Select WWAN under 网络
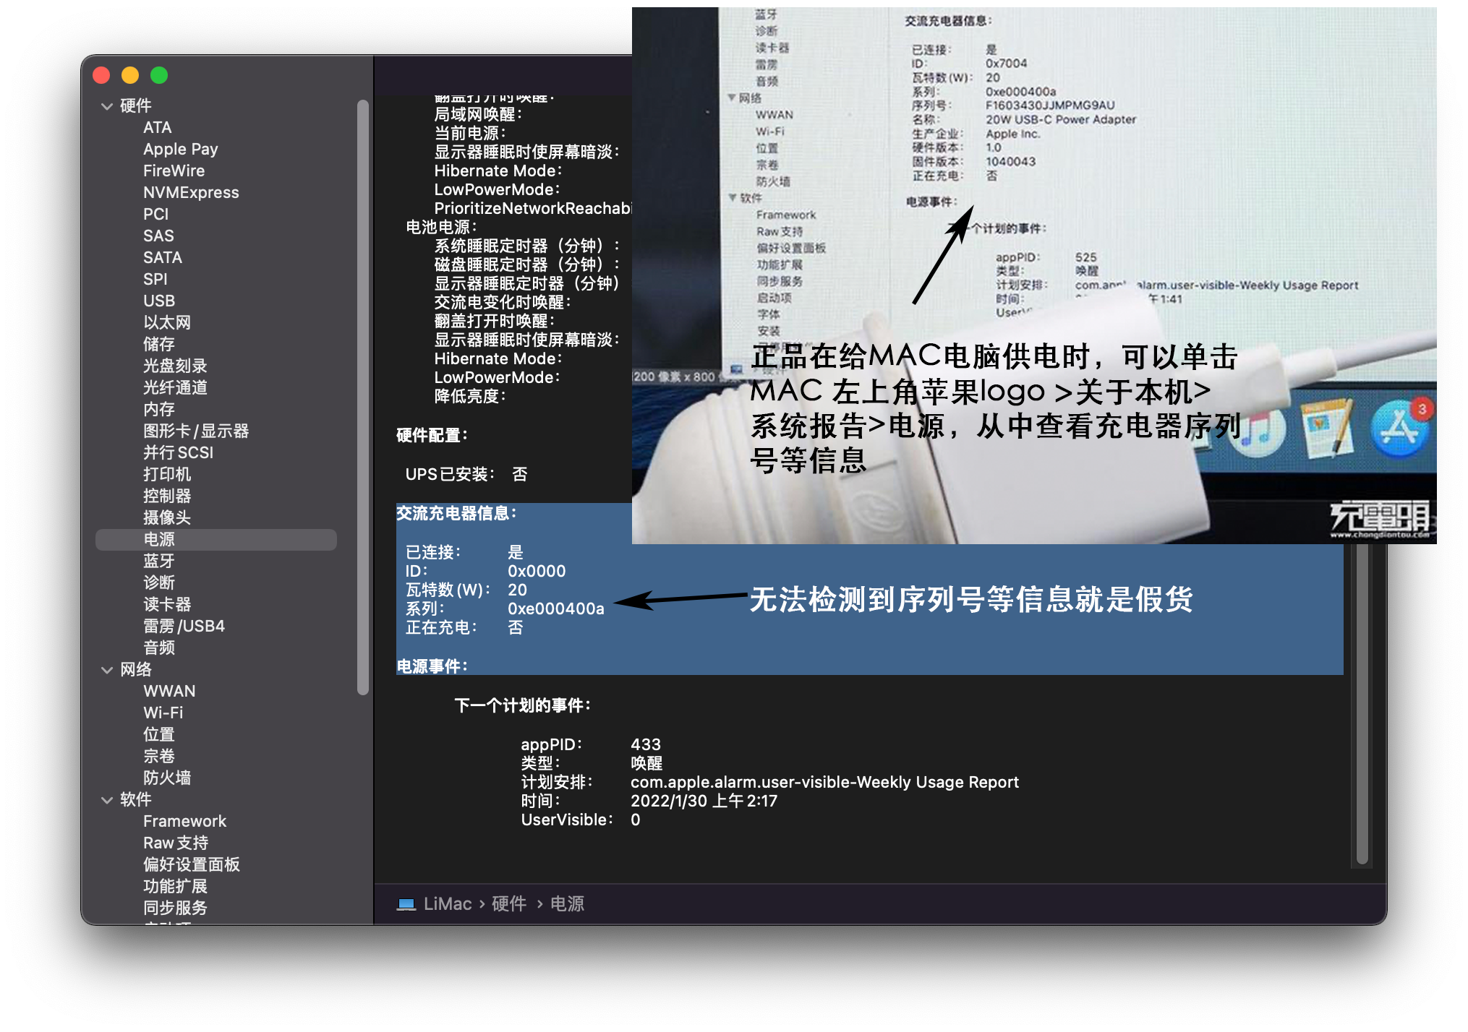 [x=169, y=692]
